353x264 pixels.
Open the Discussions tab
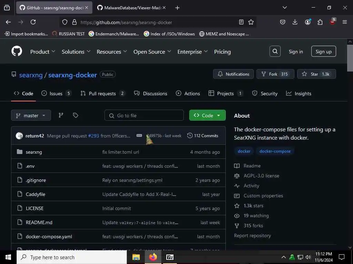tap(150, 93)
